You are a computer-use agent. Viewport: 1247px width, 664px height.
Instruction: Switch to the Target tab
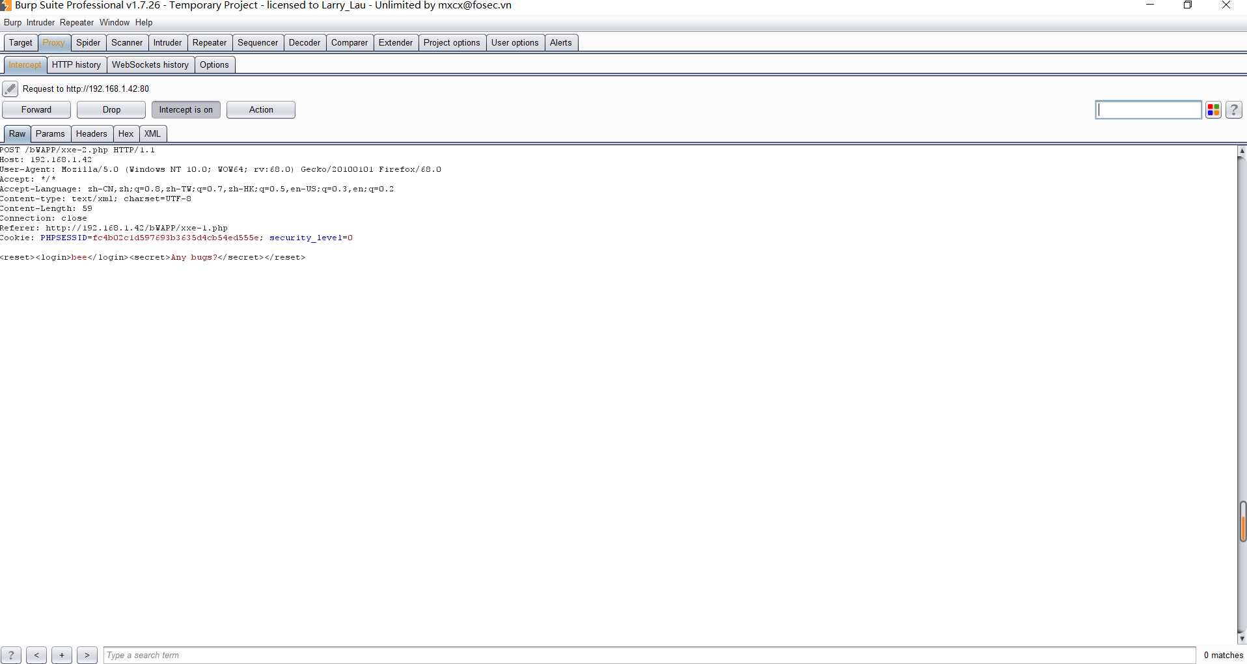click(21, 43)
